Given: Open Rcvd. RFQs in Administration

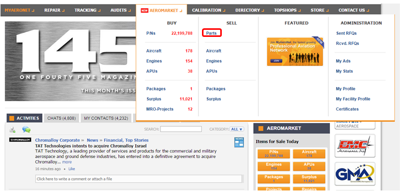Looking at the screenshot, I should coord(348,43).
